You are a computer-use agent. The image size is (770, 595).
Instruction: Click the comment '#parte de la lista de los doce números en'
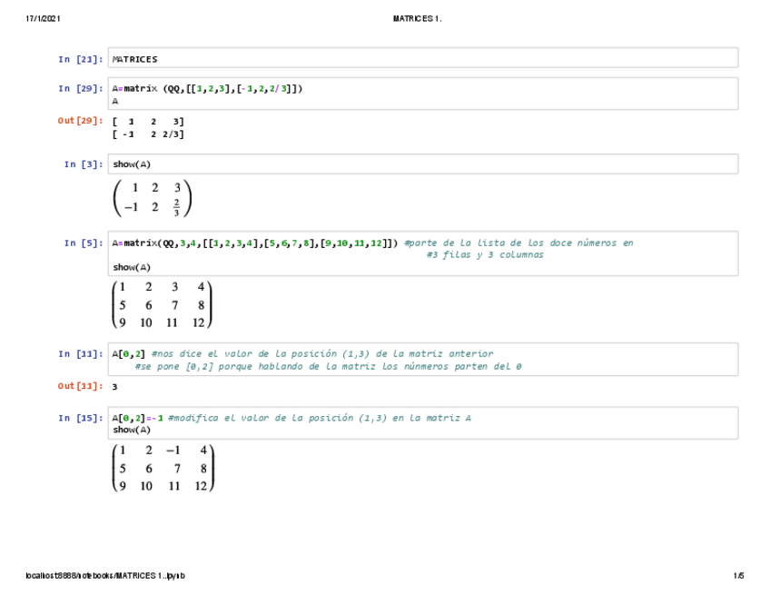point(518,243)
